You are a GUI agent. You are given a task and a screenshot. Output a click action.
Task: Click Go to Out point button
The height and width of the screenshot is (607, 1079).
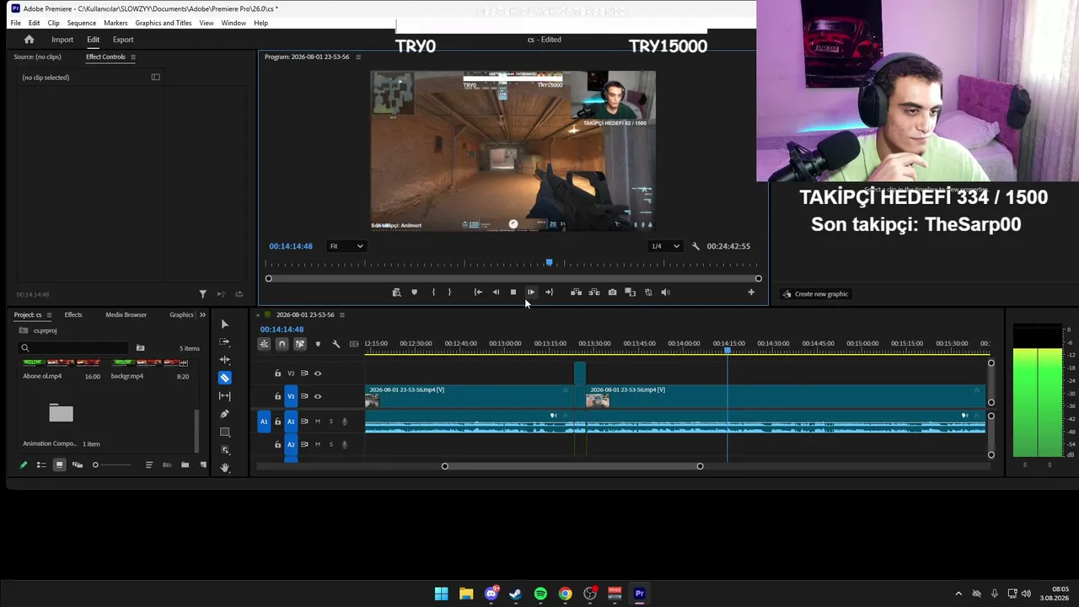[549, 293]
